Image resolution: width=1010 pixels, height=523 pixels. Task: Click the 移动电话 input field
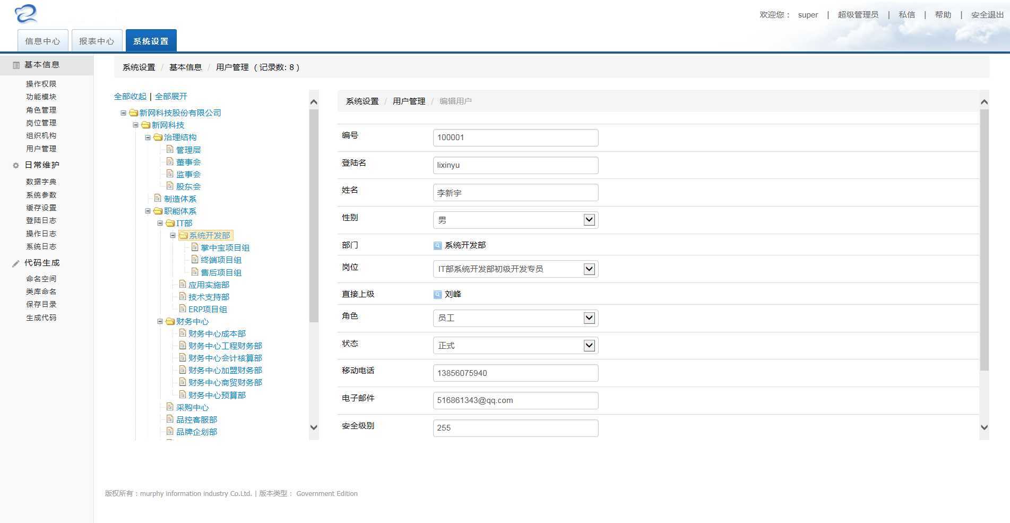515,373
